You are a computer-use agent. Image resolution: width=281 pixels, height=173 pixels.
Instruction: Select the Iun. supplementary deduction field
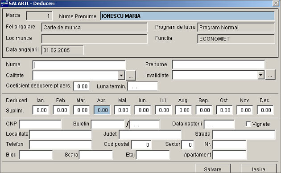pyautogui.click(x=143, y=110)
